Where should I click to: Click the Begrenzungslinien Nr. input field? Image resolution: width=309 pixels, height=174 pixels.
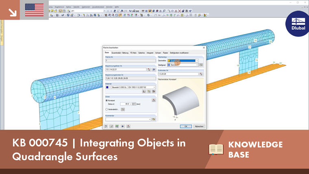(126, 70)
